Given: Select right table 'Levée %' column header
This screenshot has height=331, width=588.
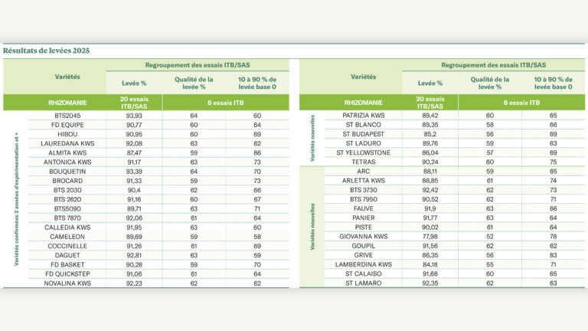Looking at the screenshot, I should coord(430,84).
